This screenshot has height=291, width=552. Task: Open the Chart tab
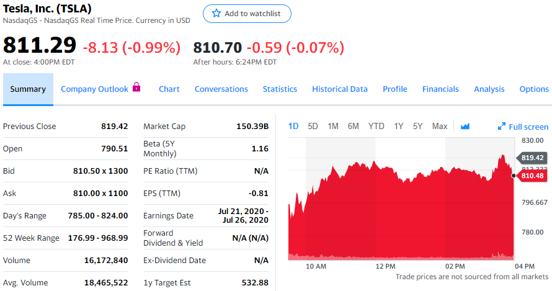(169, 89)
